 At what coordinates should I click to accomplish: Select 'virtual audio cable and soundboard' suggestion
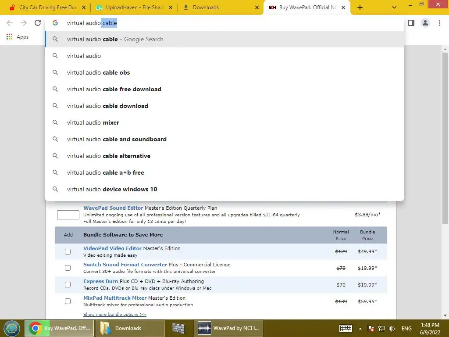[224, 139]
